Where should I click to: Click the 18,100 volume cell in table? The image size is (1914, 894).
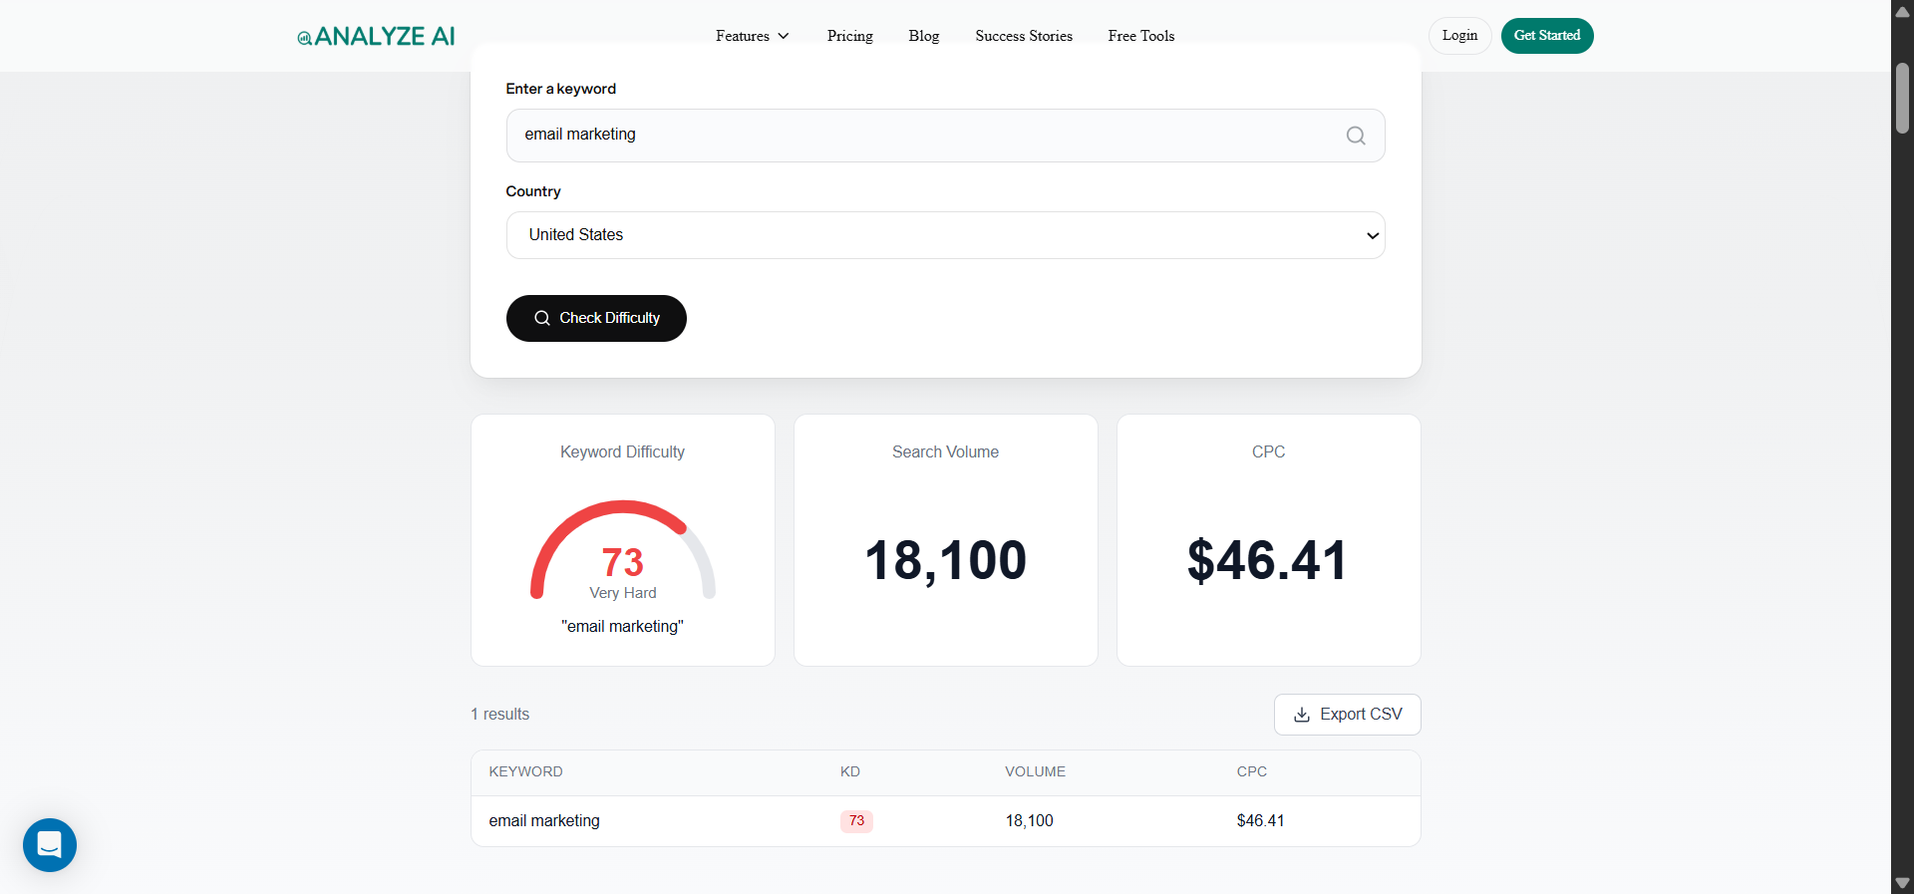pyautogui.click(x=1029, y=821)
